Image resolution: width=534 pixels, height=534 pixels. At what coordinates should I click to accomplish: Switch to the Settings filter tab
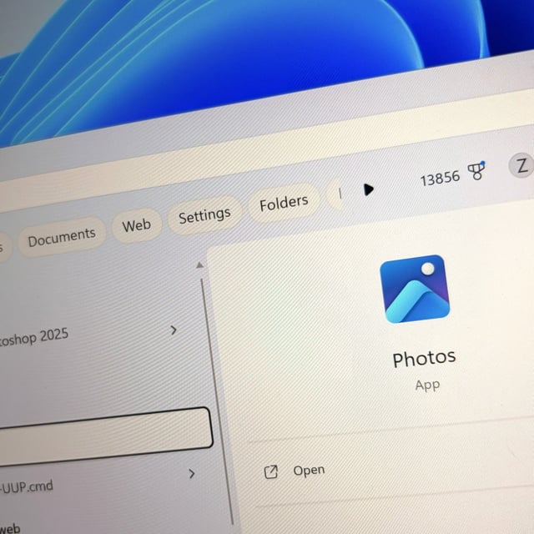(204, 215)
